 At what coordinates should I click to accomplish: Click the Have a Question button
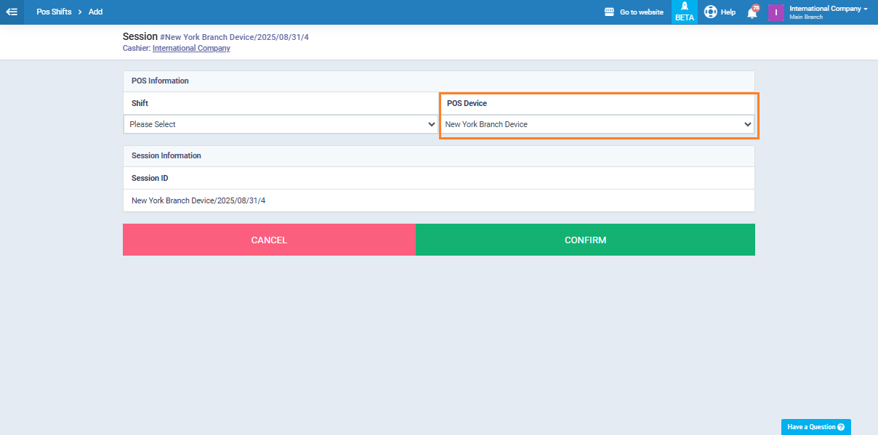[810, 427]
